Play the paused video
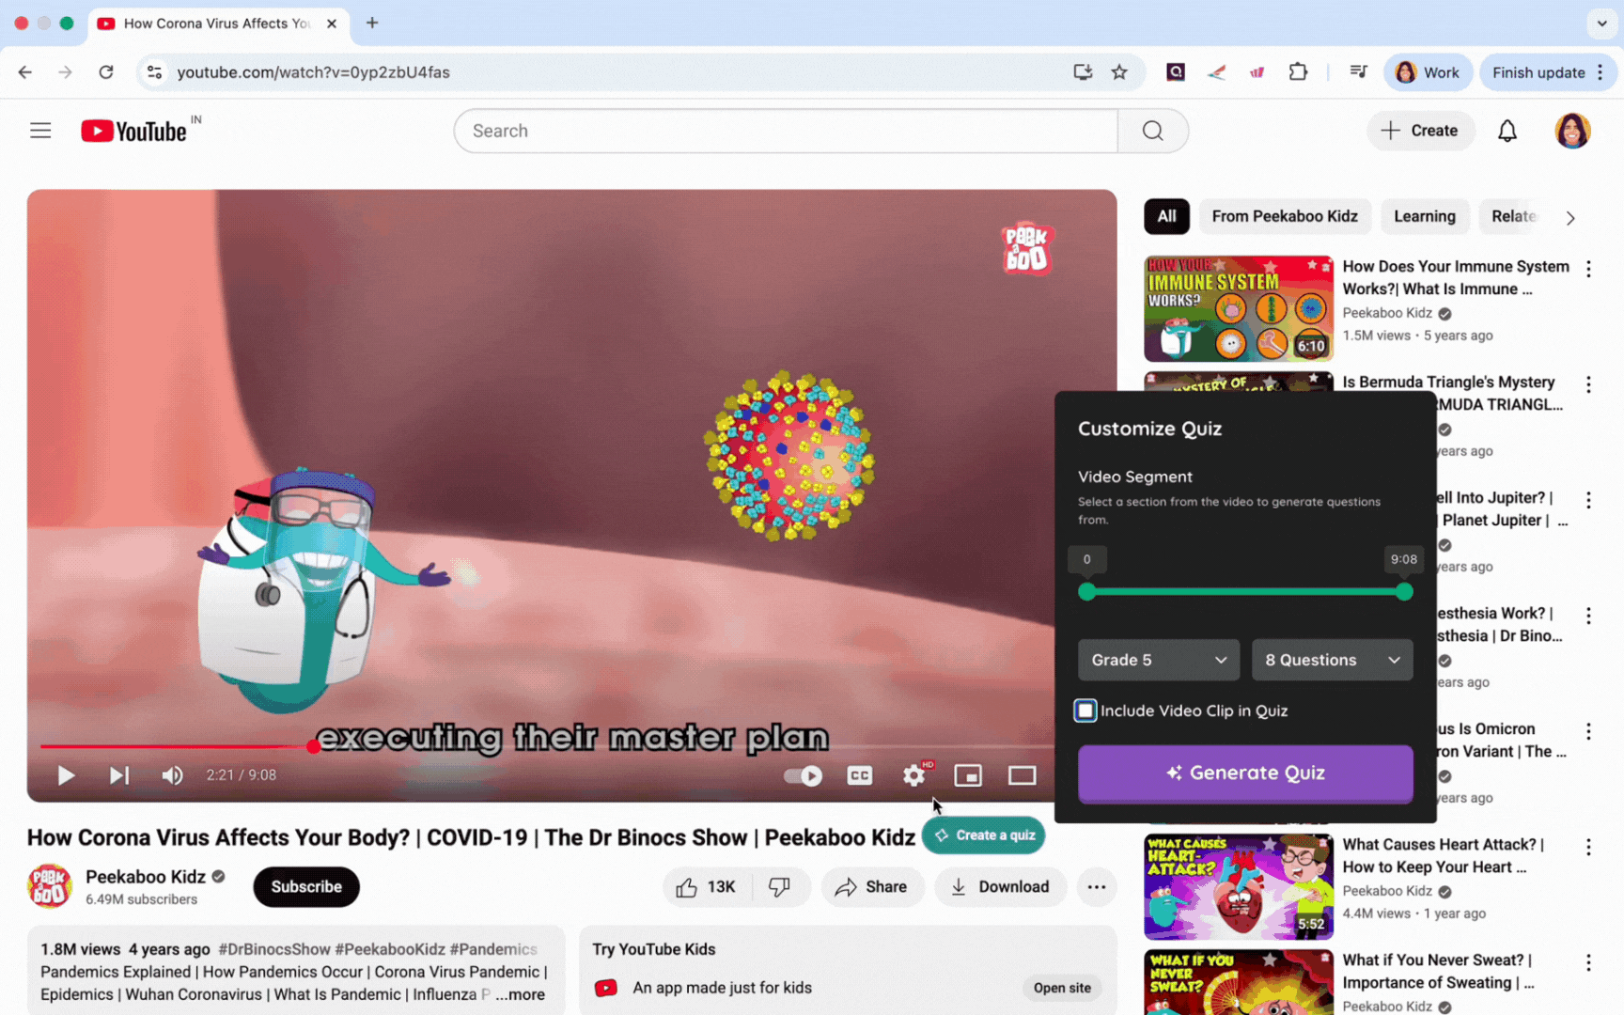The width and height of the screenshot is (1624, 1015). 66,775
